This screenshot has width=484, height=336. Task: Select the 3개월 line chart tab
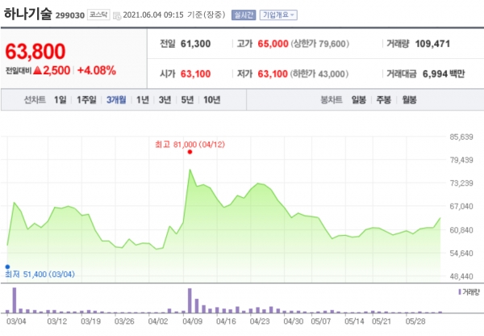point(116,100)
